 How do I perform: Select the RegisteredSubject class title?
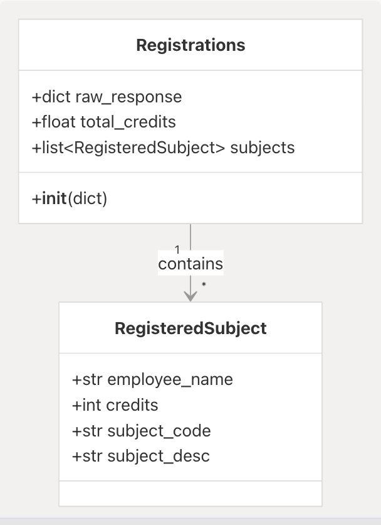(190, 328)
